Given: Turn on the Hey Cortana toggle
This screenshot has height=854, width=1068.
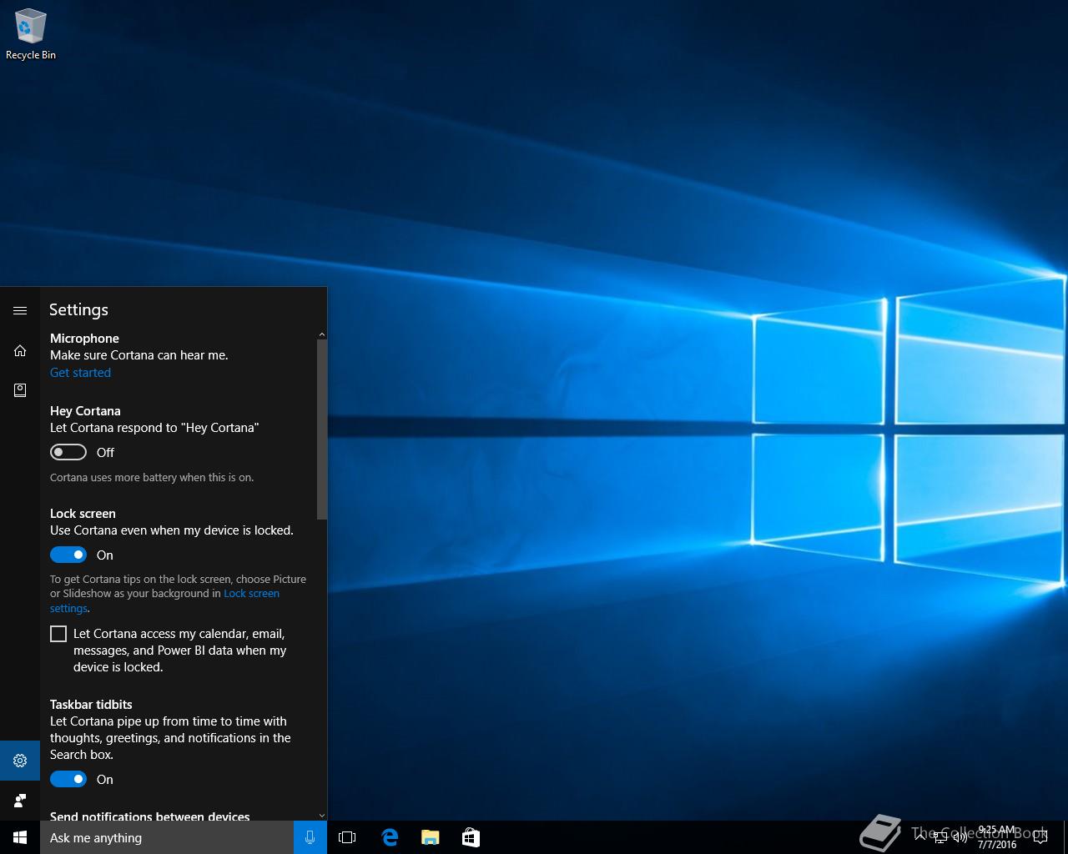Looking at the screenshot, I should (x=68, y=452).
